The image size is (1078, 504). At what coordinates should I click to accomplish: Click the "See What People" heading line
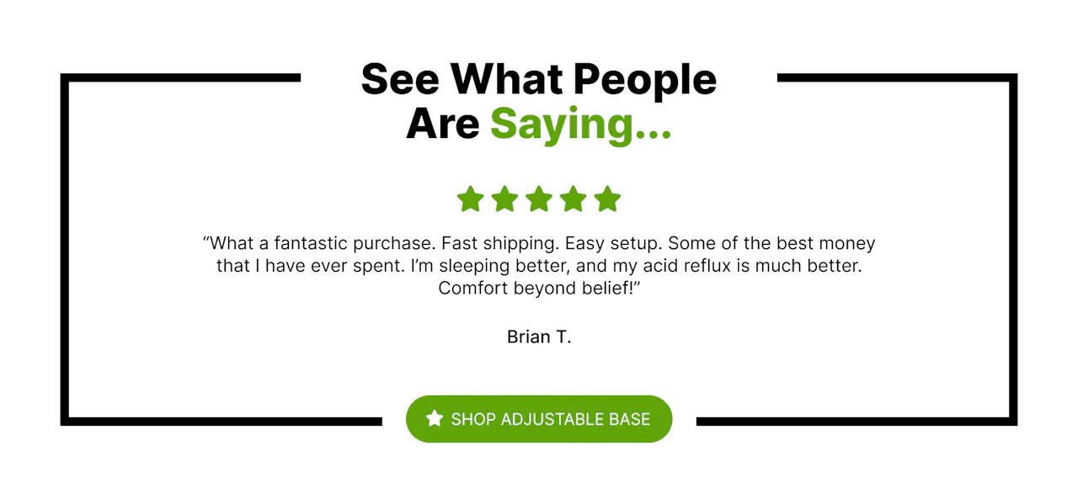538,80
